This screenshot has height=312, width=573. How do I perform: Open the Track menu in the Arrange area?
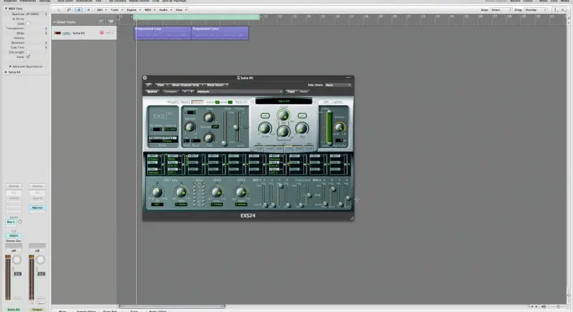[116, 10]
